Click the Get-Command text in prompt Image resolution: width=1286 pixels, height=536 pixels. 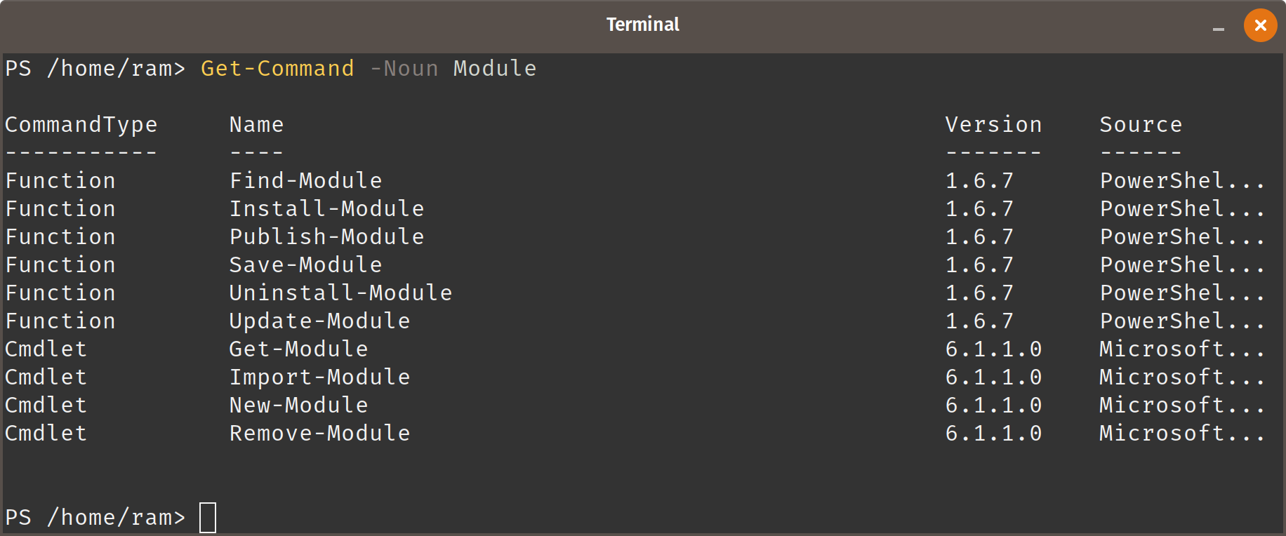click(277, 69)
